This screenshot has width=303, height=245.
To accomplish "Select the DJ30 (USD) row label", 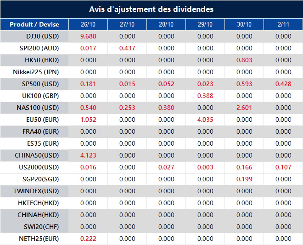I will (x=42, y=36).
